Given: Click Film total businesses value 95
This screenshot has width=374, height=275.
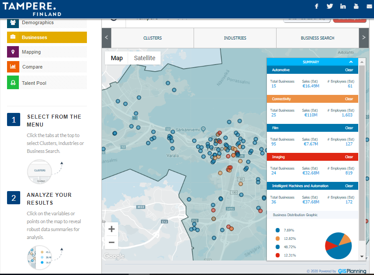Looking at the screenshot, I should [273, 144].
